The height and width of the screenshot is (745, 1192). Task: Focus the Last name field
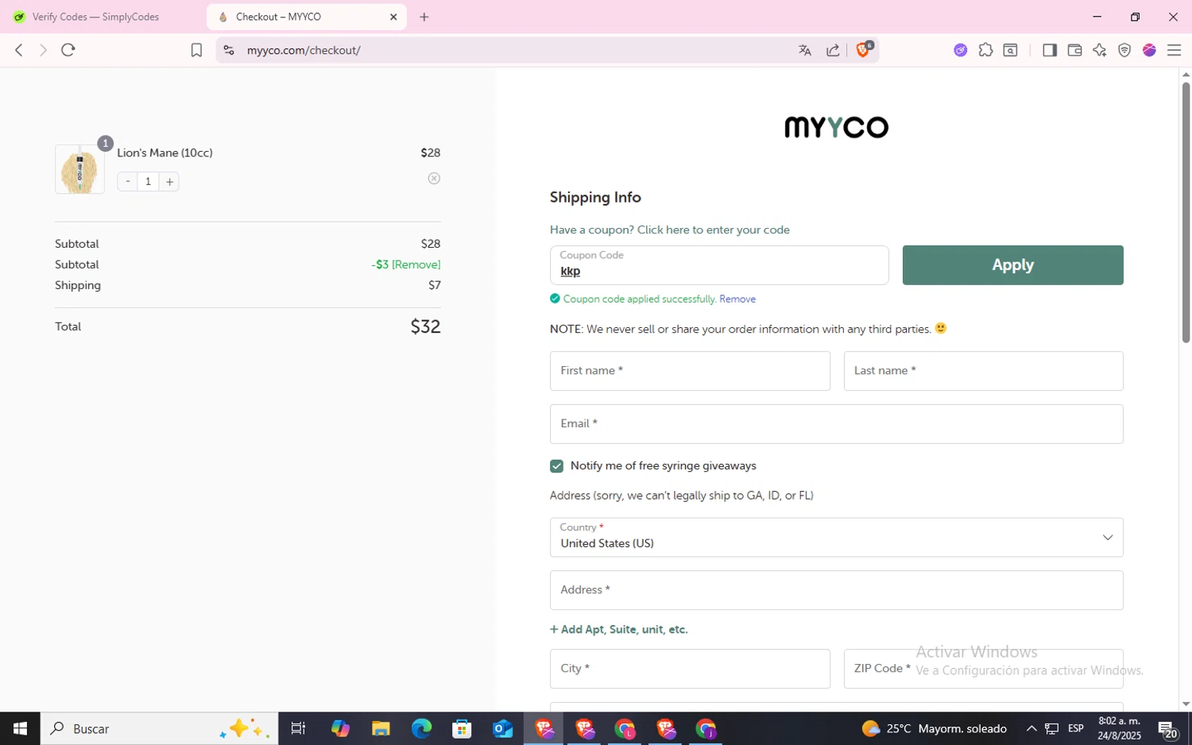point(983,371)
